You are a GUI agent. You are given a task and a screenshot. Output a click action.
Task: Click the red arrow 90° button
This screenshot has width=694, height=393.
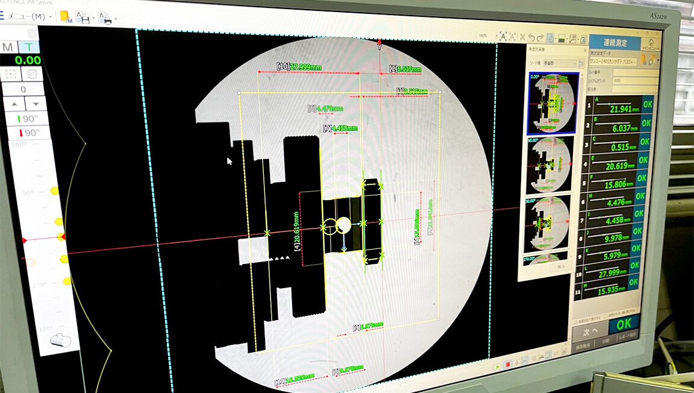coord(29,133)
